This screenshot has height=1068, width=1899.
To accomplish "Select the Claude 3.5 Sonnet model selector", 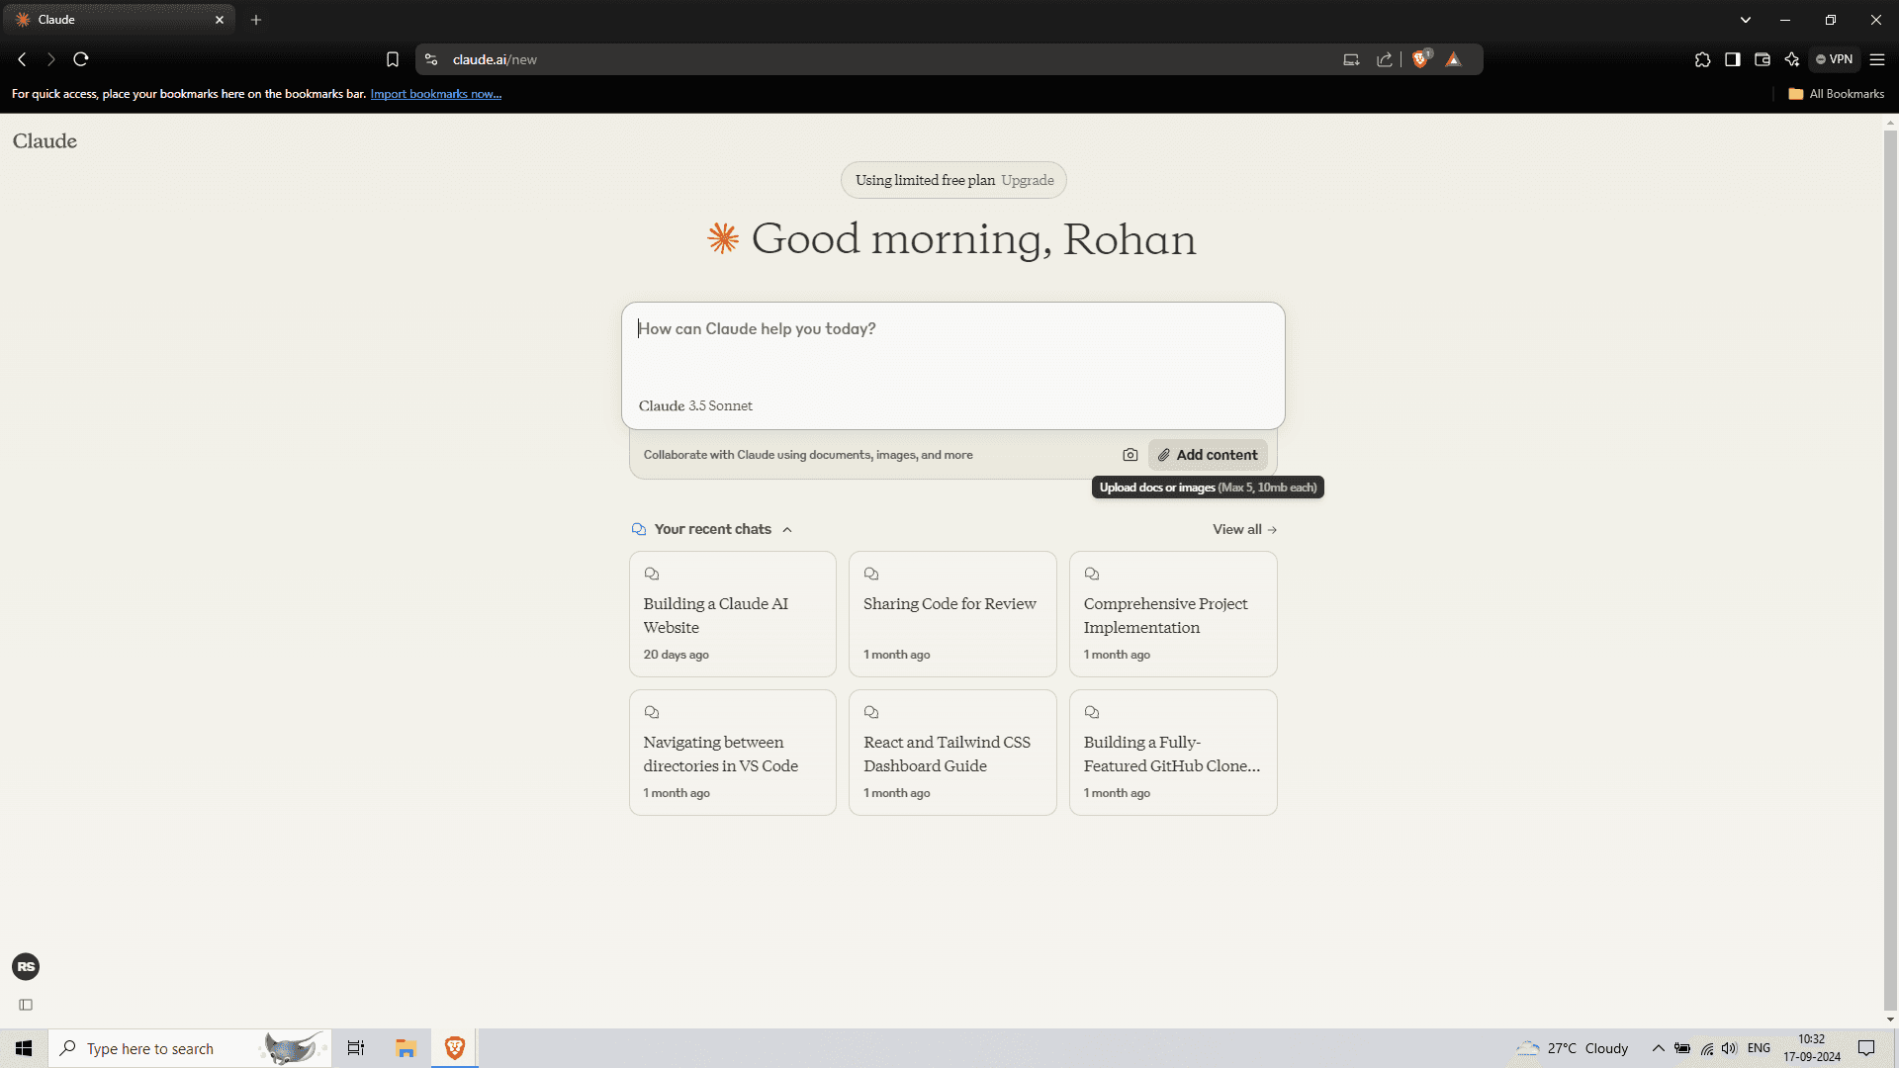I will pos(695,406).
